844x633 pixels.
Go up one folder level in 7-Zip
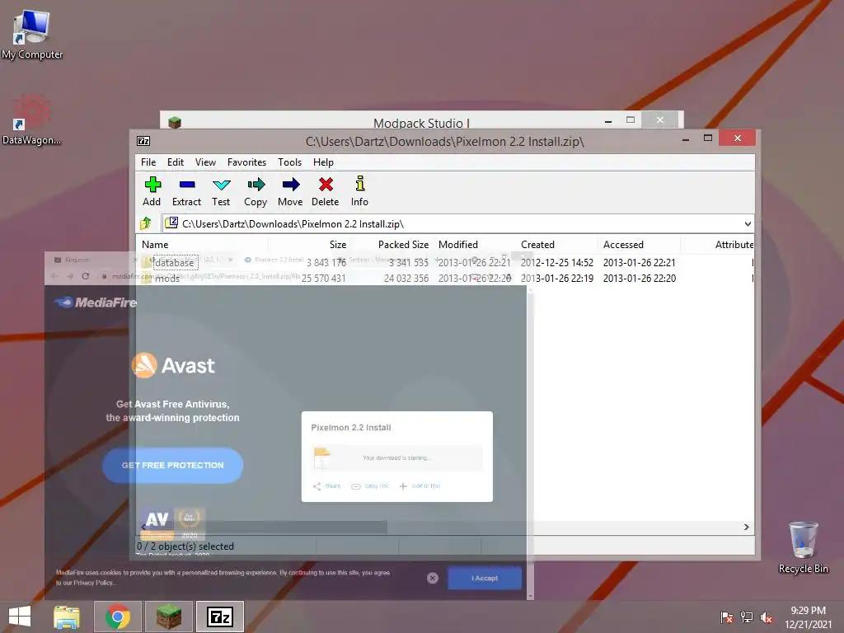[145, 223]
